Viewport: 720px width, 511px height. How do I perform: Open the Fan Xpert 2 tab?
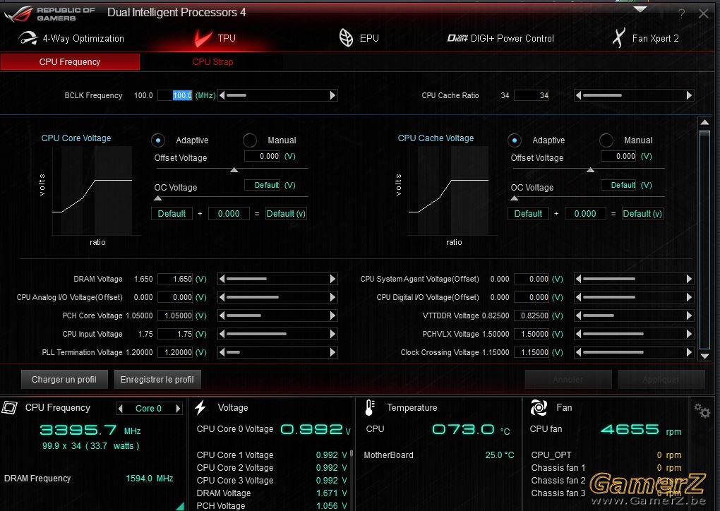click(645, 38)
